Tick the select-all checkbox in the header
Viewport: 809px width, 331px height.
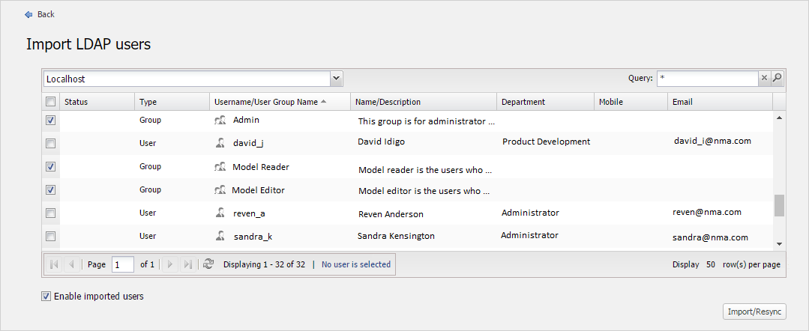[50, 102]
